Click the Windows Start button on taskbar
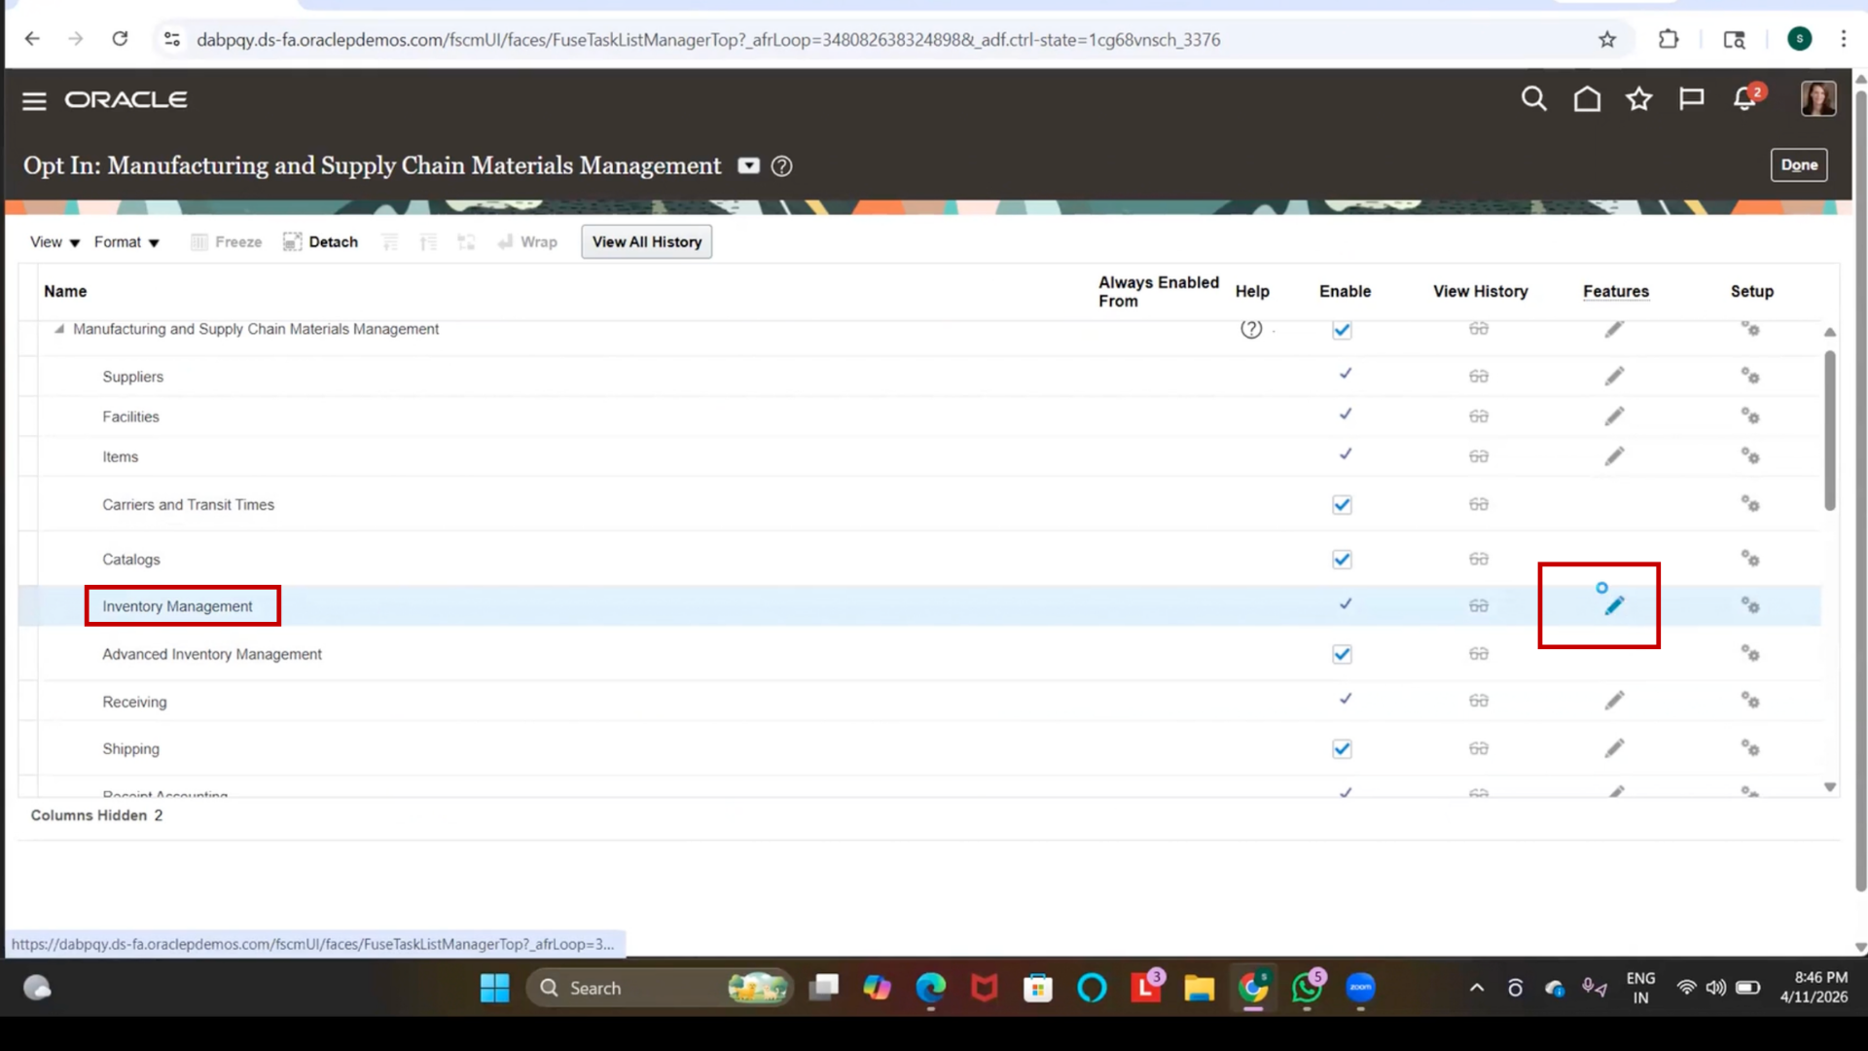The height and width of the screenshot is (1051, 1868). coord(494,988)
